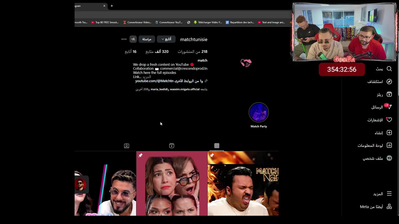Open the pinned MATCH fire post thumbnail

[243, 184]
